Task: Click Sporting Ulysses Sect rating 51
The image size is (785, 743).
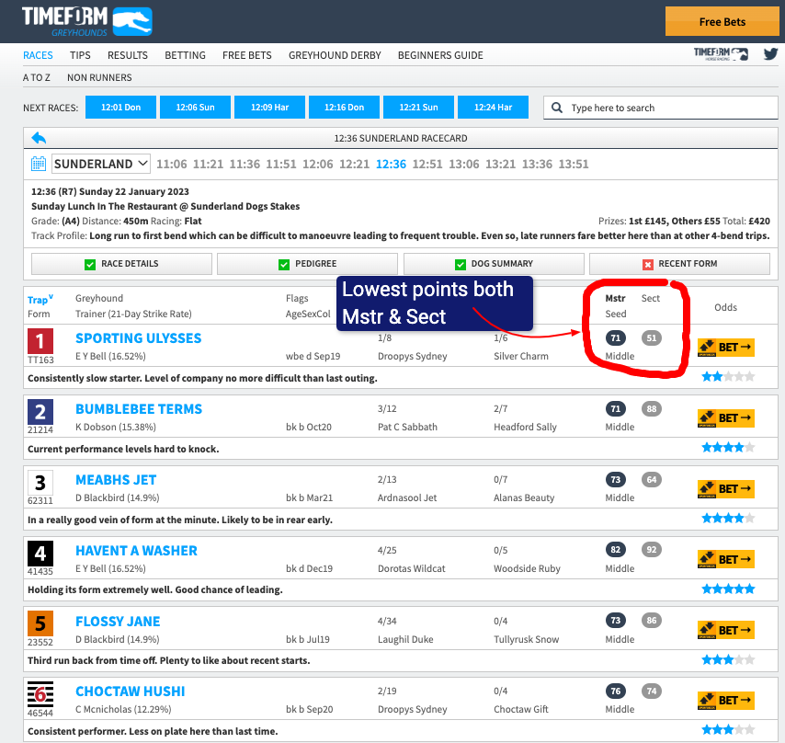Action: (652, 338)
